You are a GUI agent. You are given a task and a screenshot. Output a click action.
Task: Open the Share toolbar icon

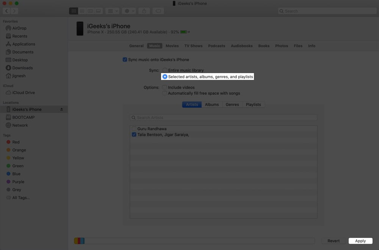pyautogui.click(x=144, y=11)
